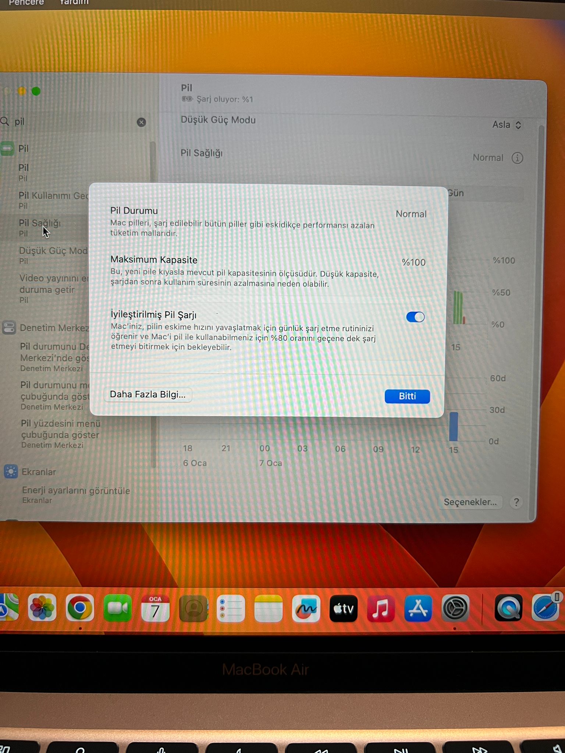Click Bitti to close the battery health dialog
The width and height of the screenshot is (565, 753).
click(407, 396)
